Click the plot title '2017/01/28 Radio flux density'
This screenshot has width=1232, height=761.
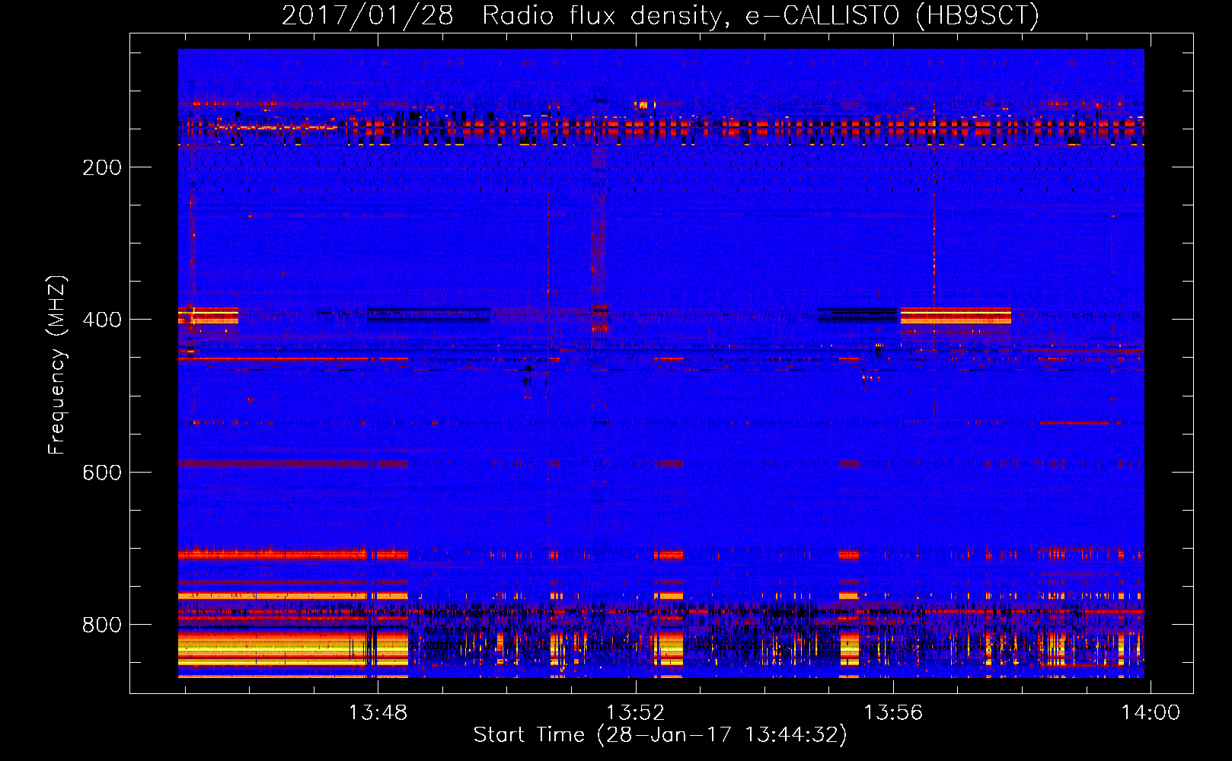pos(660,15)
